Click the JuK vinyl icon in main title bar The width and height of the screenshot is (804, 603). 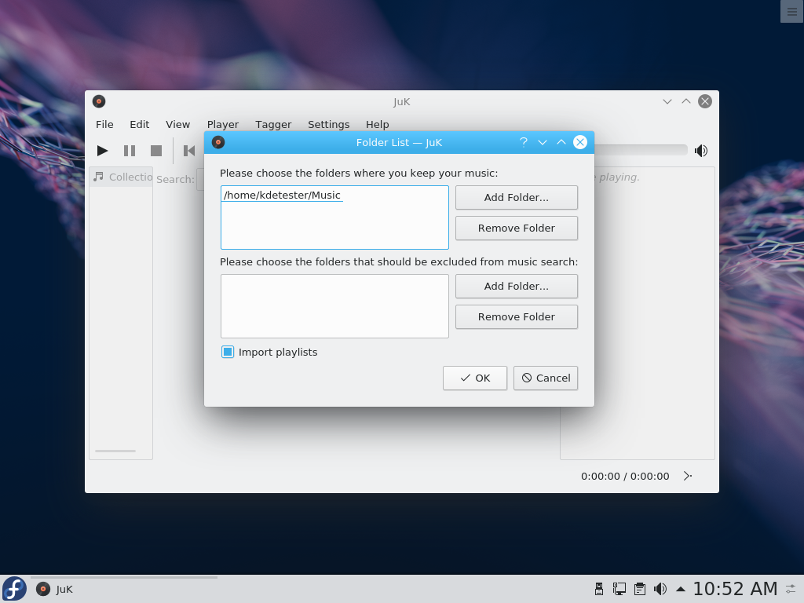(x=99, y=101)
